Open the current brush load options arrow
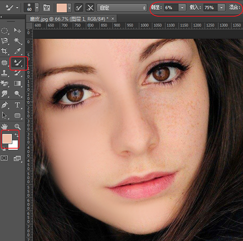 pyautogui.click(x=69, y=8)
